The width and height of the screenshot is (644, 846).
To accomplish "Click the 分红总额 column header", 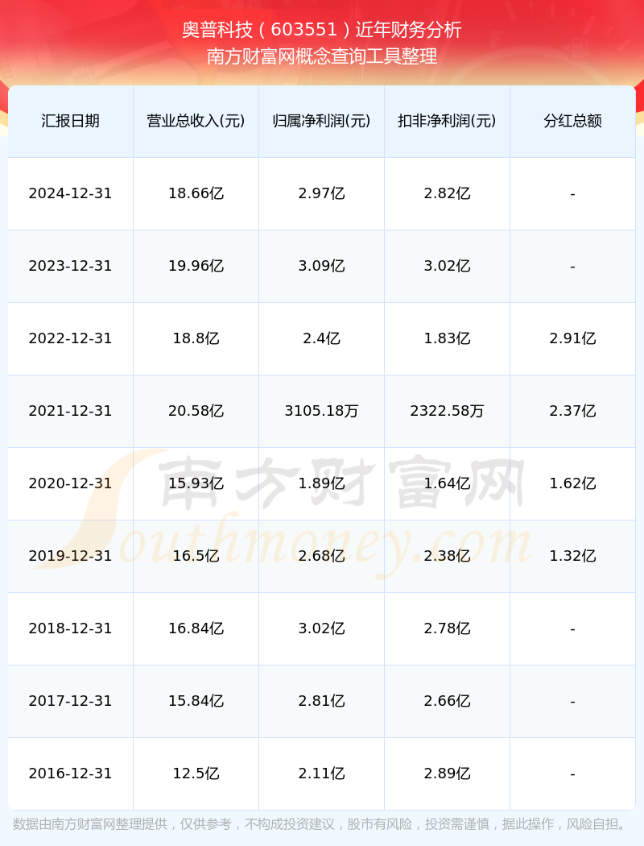I will 572,121.
